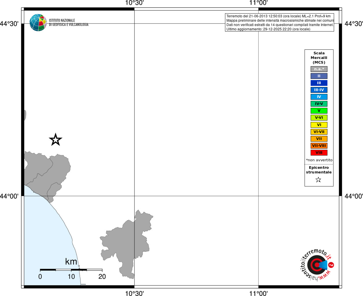Click the Scala Mercalli (MCS) legend title
The width and height of the screenshot is (363, 296).
319,58
